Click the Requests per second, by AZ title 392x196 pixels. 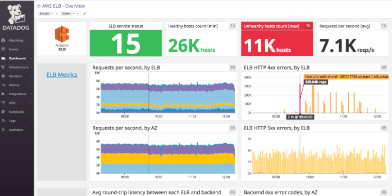[x=125, y=129]
